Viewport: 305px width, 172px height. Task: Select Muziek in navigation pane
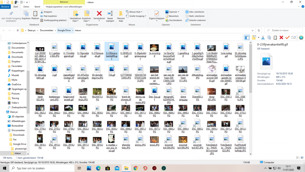(15, 75)
